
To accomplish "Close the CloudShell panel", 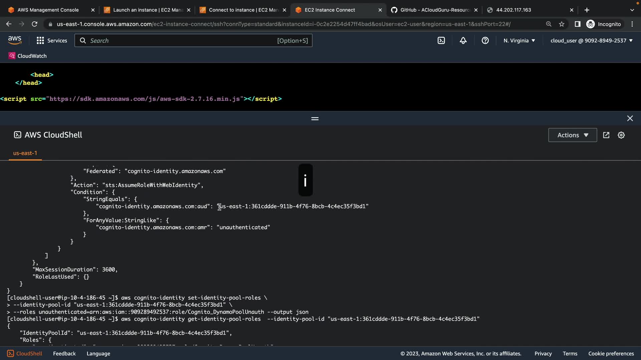I will point(630,118).
